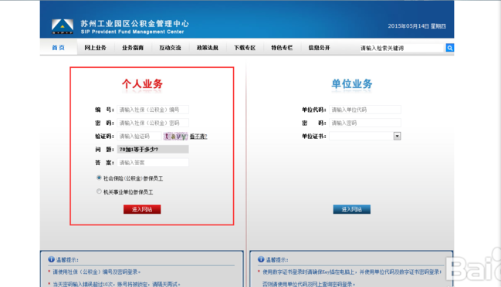This screenshot has width=501, height=287.
Task: Open the 业务指南 menu
Action: tap(133, 48)
